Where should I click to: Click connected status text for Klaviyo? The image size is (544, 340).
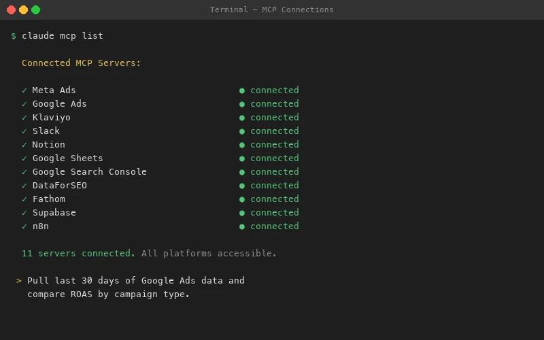point(275,118)
